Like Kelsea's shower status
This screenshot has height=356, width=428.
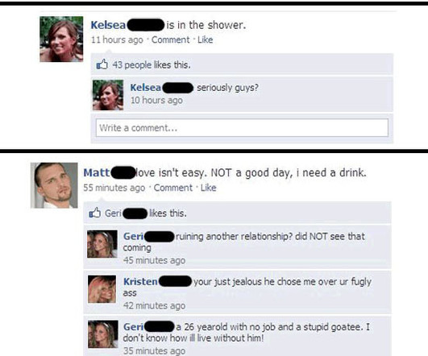(206, 39)
